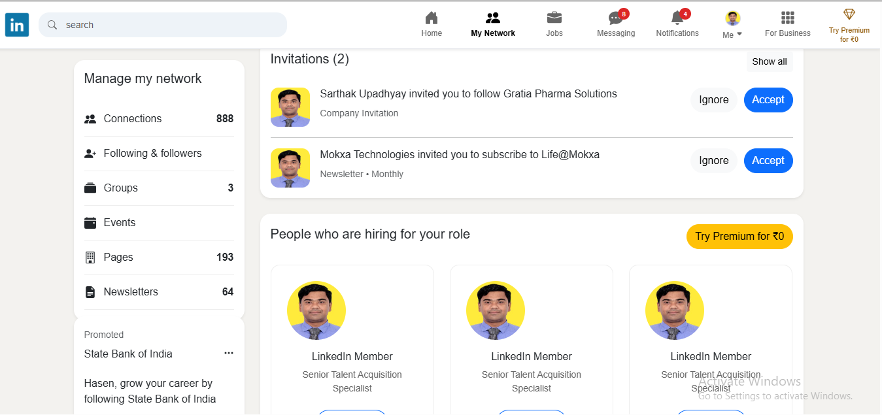Click the text 'Hasen, grow your career by'
The image size is (882, 415).
click(148, 384)
